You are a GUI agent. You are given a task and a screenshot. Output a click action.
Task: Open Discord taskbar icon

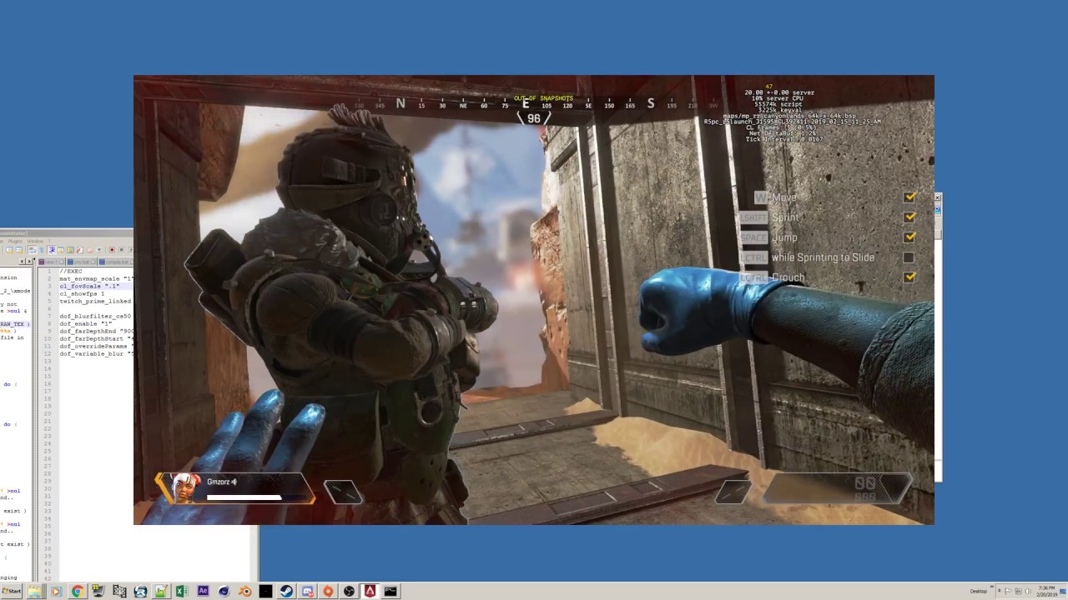[307, 591]
